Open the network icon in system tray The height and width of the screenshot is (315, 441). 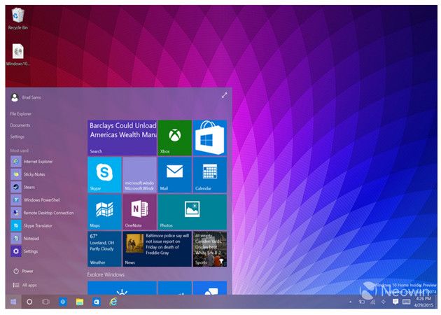coord(373,302)
